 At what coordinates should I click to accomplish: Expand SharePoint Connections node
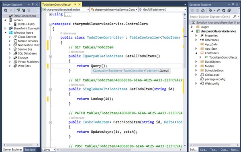pyautogui.click(x=5, y=28)
